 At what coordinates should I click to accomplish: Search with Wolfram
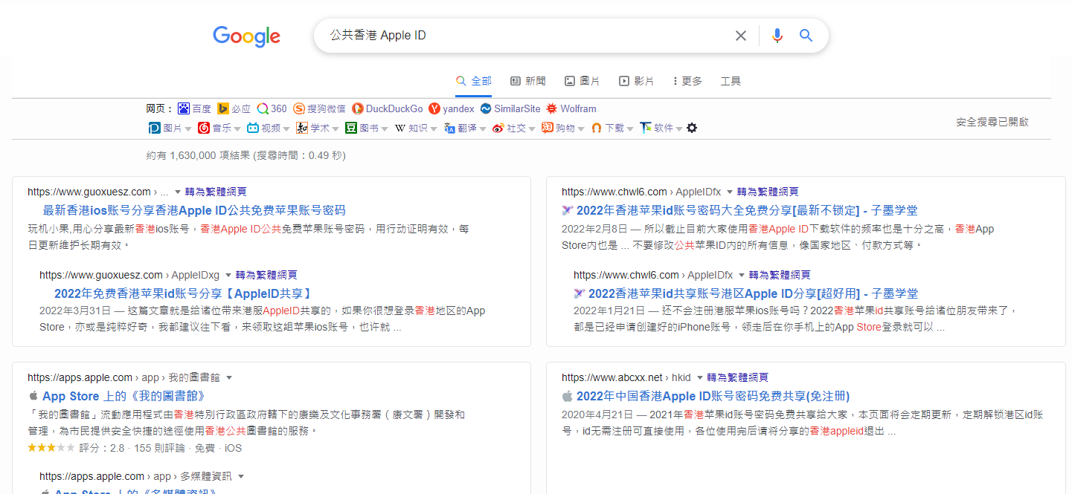pyautogui.click(x=571, y=108)
